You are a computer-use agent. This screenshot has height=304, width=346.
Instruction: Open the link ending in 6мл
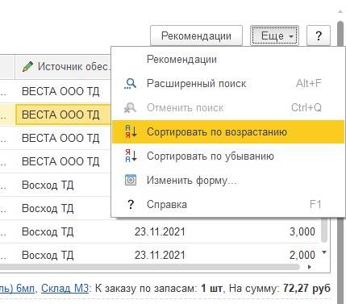tap(17, 289)
